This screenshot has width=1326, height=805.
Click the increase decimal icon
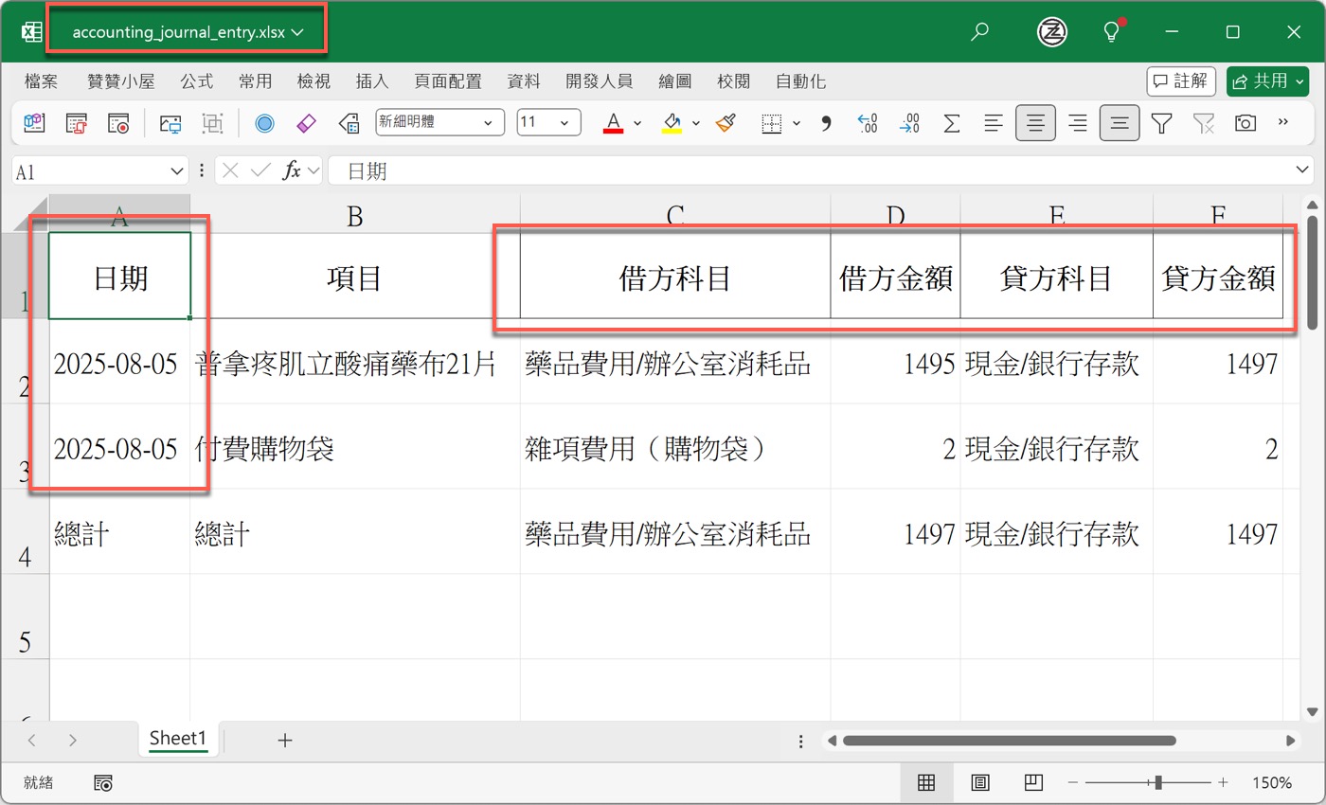(x=868, y=122)
